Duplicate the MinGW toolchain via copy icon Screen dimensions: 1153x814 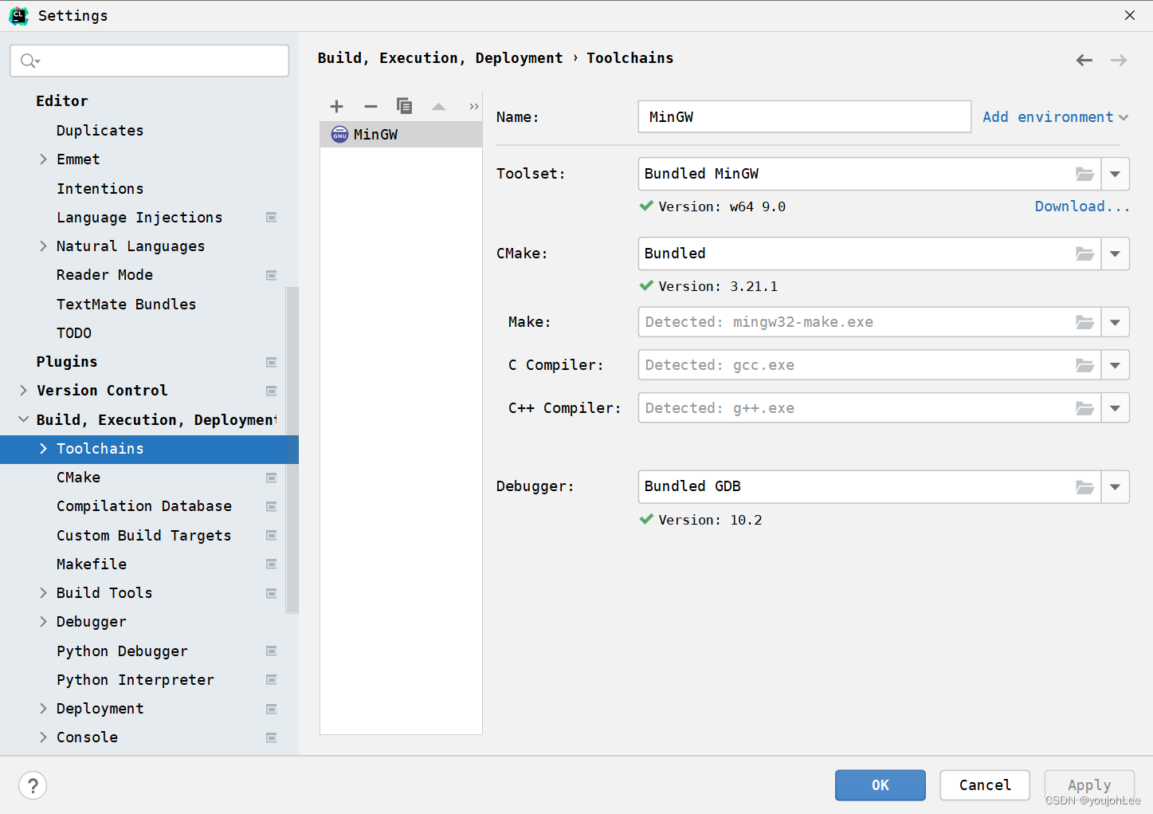tap(404, 105)
